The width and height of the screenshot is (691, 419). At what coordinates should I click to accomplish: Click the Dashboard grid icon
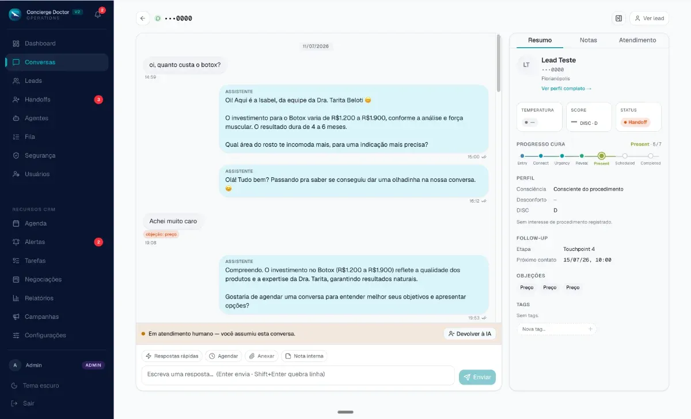(16, 44)
